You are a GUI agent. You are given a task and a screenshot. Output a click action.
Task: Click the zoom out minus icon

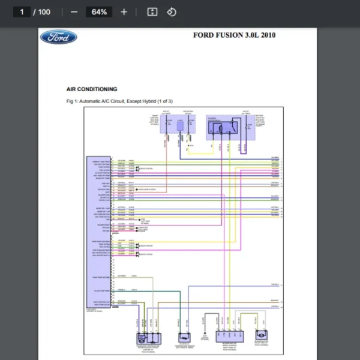[x=74, y=12]
